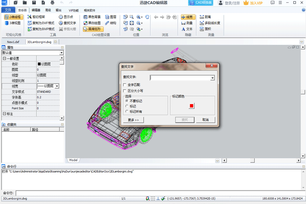
Task: Open the 文件 file menu
Action: [8, 10]
